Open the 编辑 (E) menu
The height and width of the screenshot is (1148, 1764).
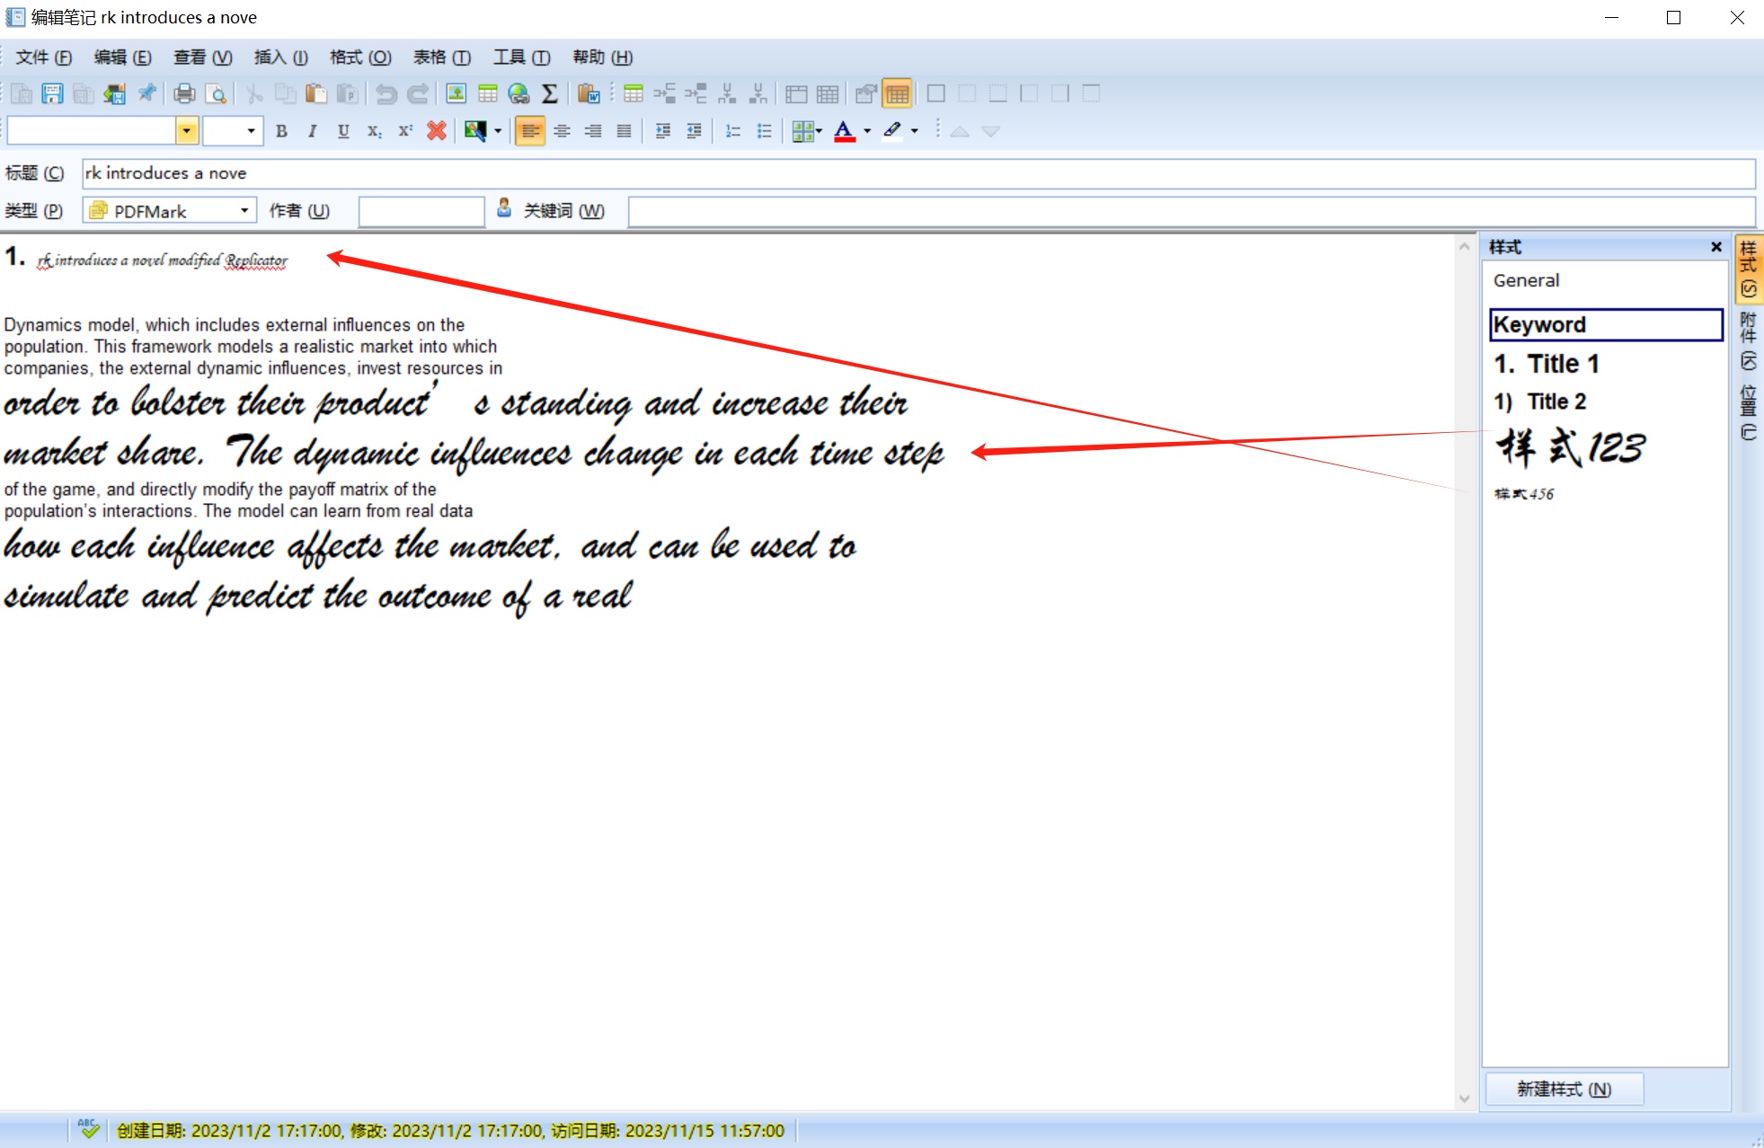[123, 57]
